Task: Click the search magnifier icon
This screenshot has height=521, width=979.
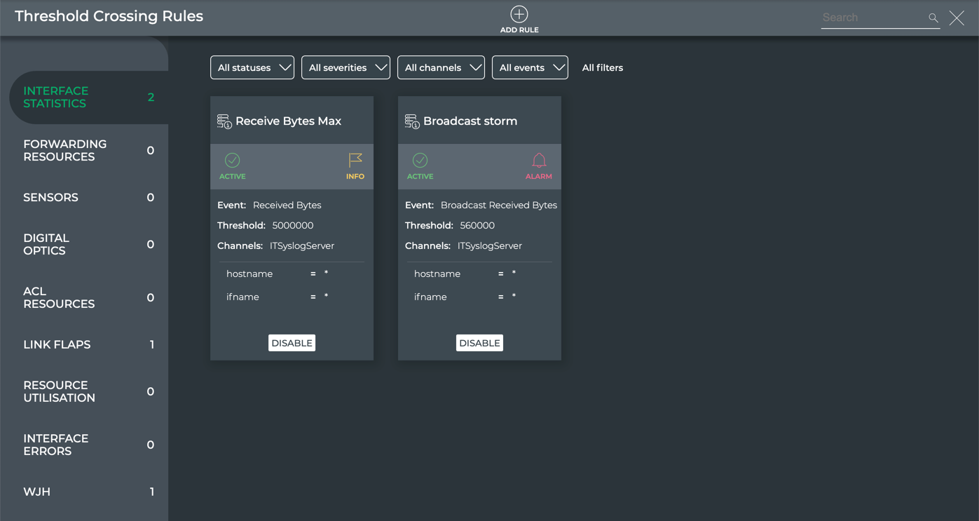Action: point(933,18)
